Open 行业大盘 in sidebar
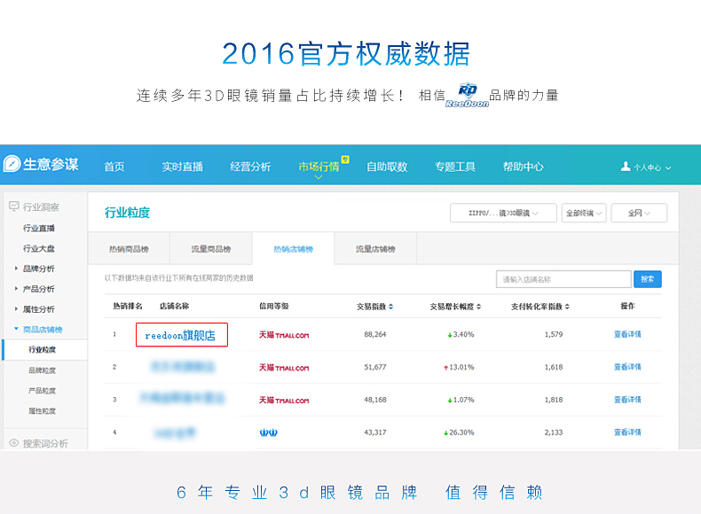Image resolution: width=701 pixels, height=514 pixels. [x=39, y=248]
